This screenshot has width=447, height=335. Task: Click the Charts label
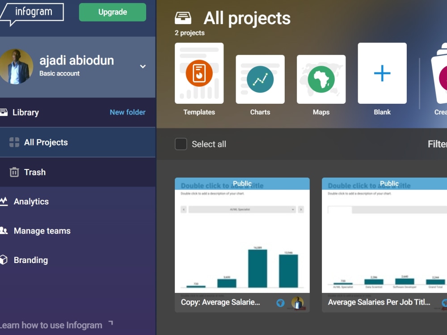[260, 112]
